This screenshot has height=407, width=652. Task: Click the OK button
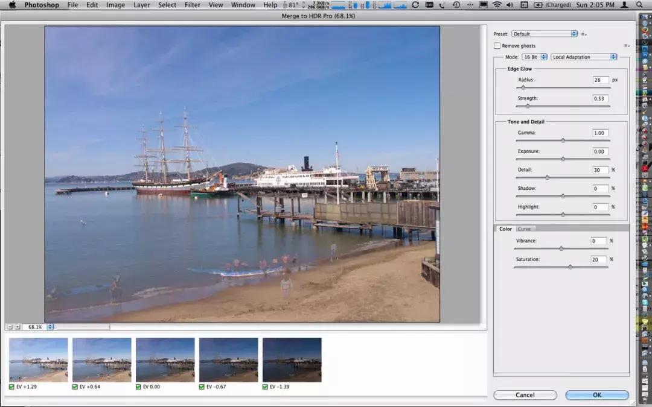pyautogui.click(x=596, y=395)
